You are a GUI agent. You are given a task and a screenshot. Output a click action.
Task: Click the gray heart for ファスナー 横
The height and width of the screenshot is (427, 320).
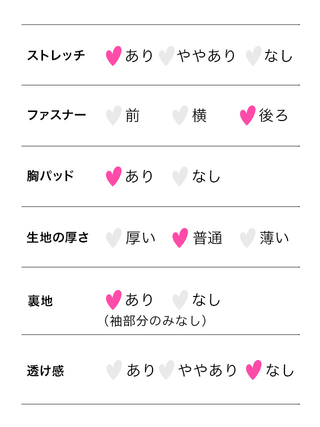180,115
